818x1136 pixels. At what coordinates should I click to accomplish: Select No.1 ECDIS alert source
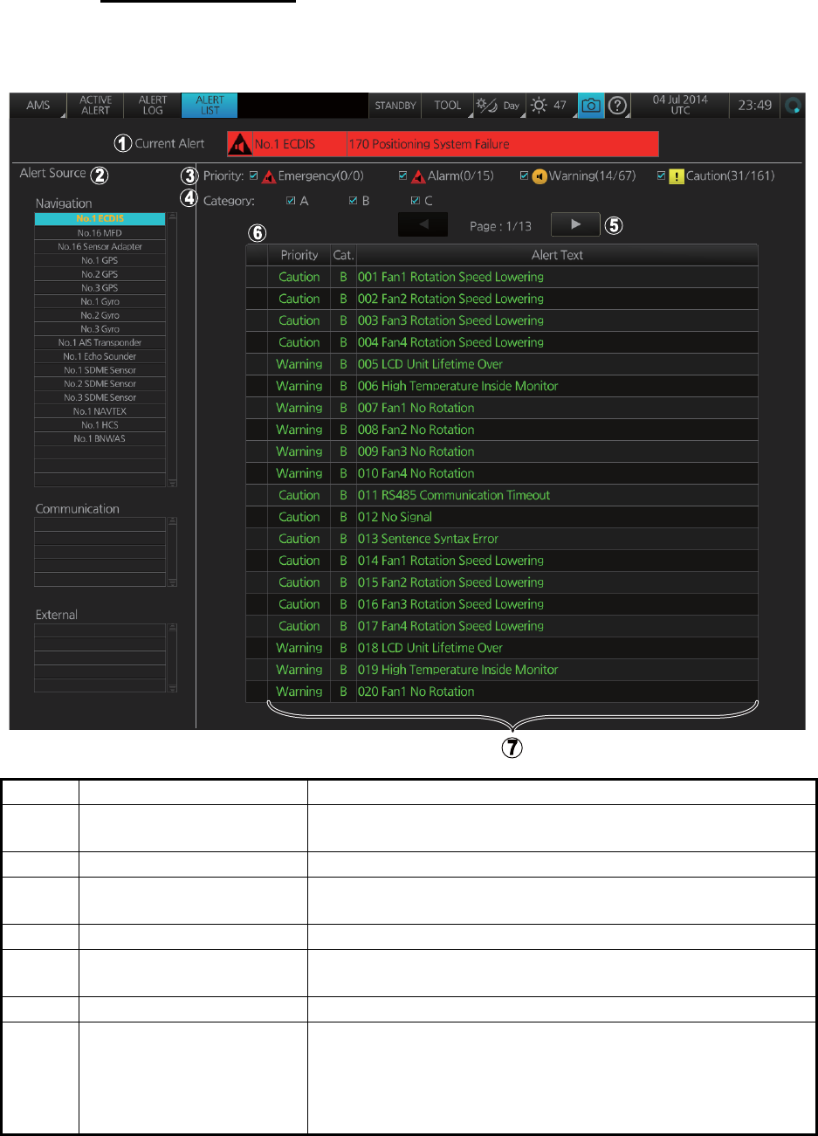[x=100, y=218]
